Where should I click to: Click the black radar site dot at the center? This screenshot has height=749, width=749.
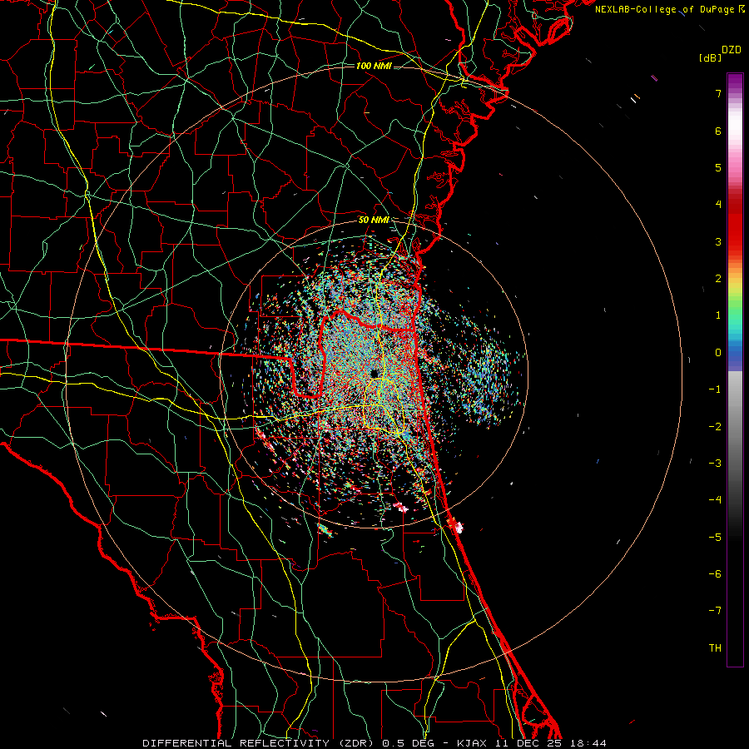click(374, 373)
